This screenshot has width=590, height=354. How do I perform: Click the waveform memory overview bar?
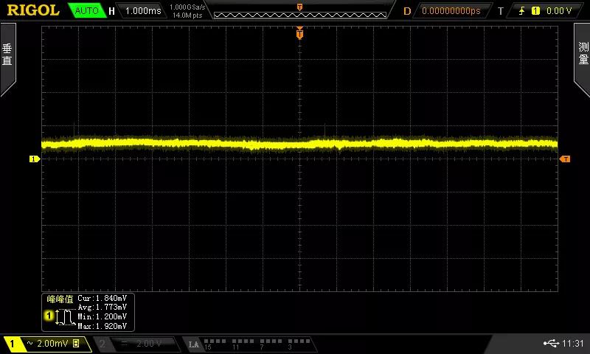pyautogui.click(x=300, y=15)
